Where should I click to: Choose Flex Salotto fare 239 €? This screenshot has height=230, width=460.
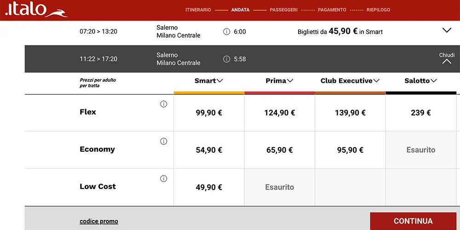pos(420,113)
